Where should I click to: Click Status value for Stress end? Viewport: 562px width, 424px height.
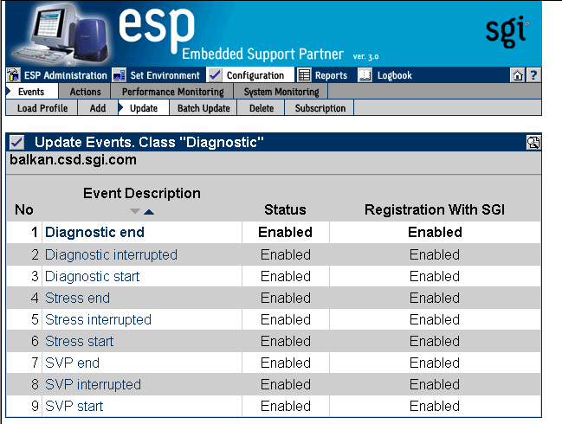(x=286, y=298)
